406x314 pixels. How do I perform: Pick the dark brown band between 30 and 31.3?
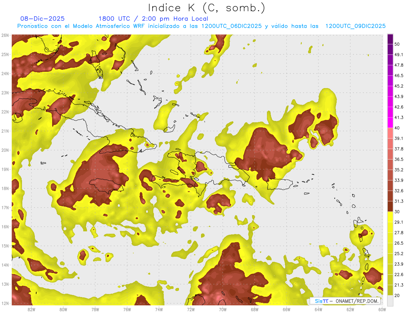coord(390,207)
